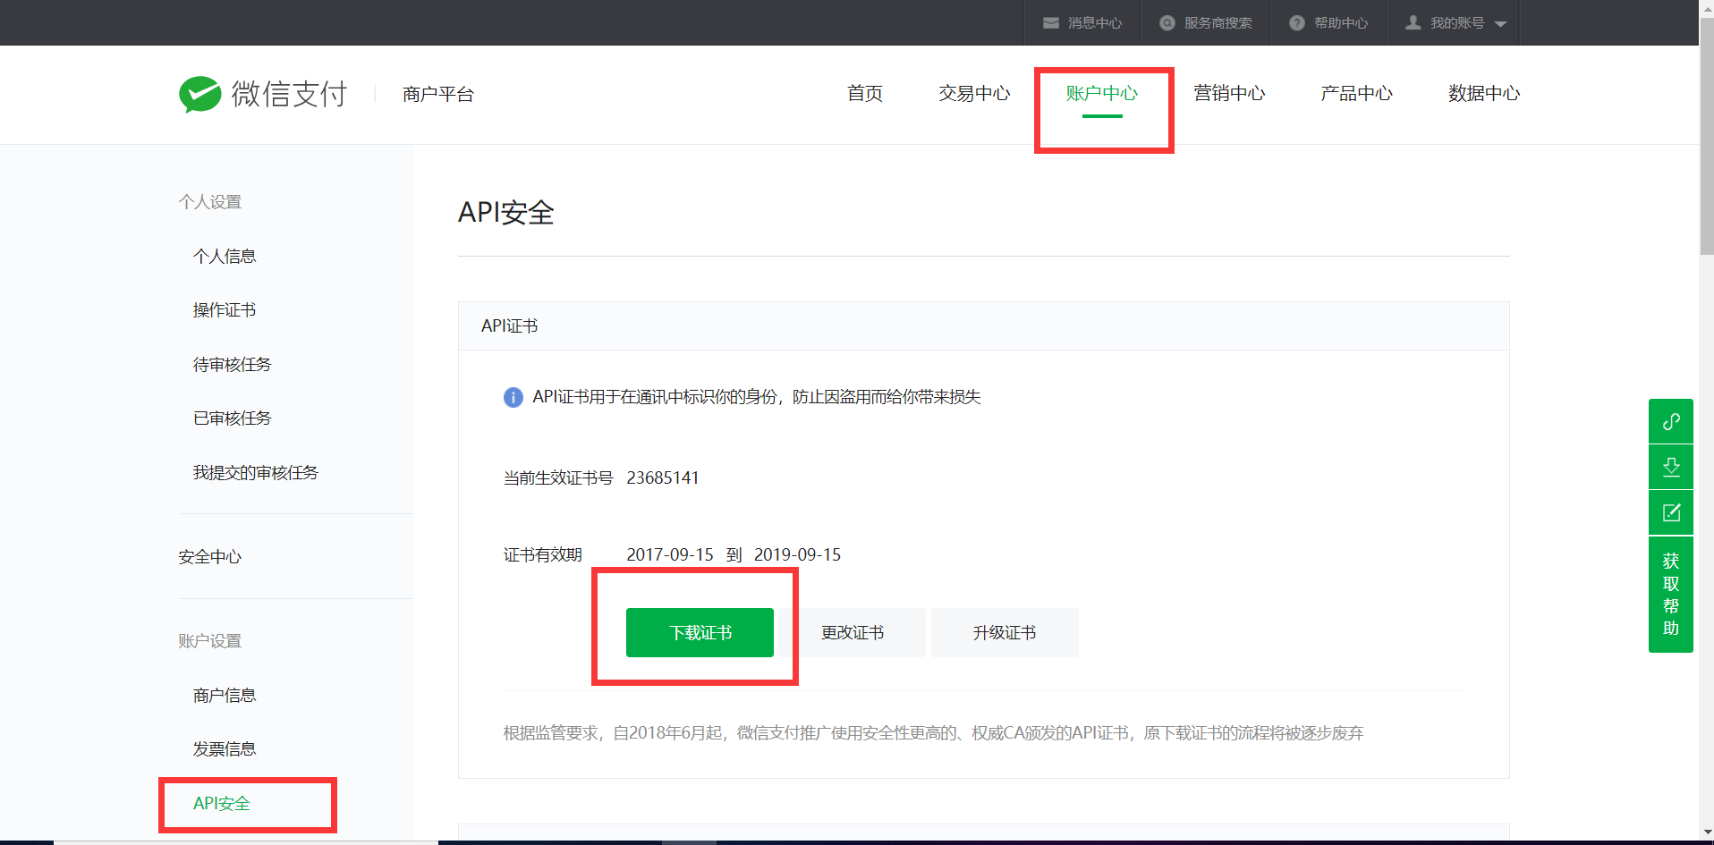Open the 交易中心 navigation tab
Viewport: 1714px width, 845px height.
point(974,93)
